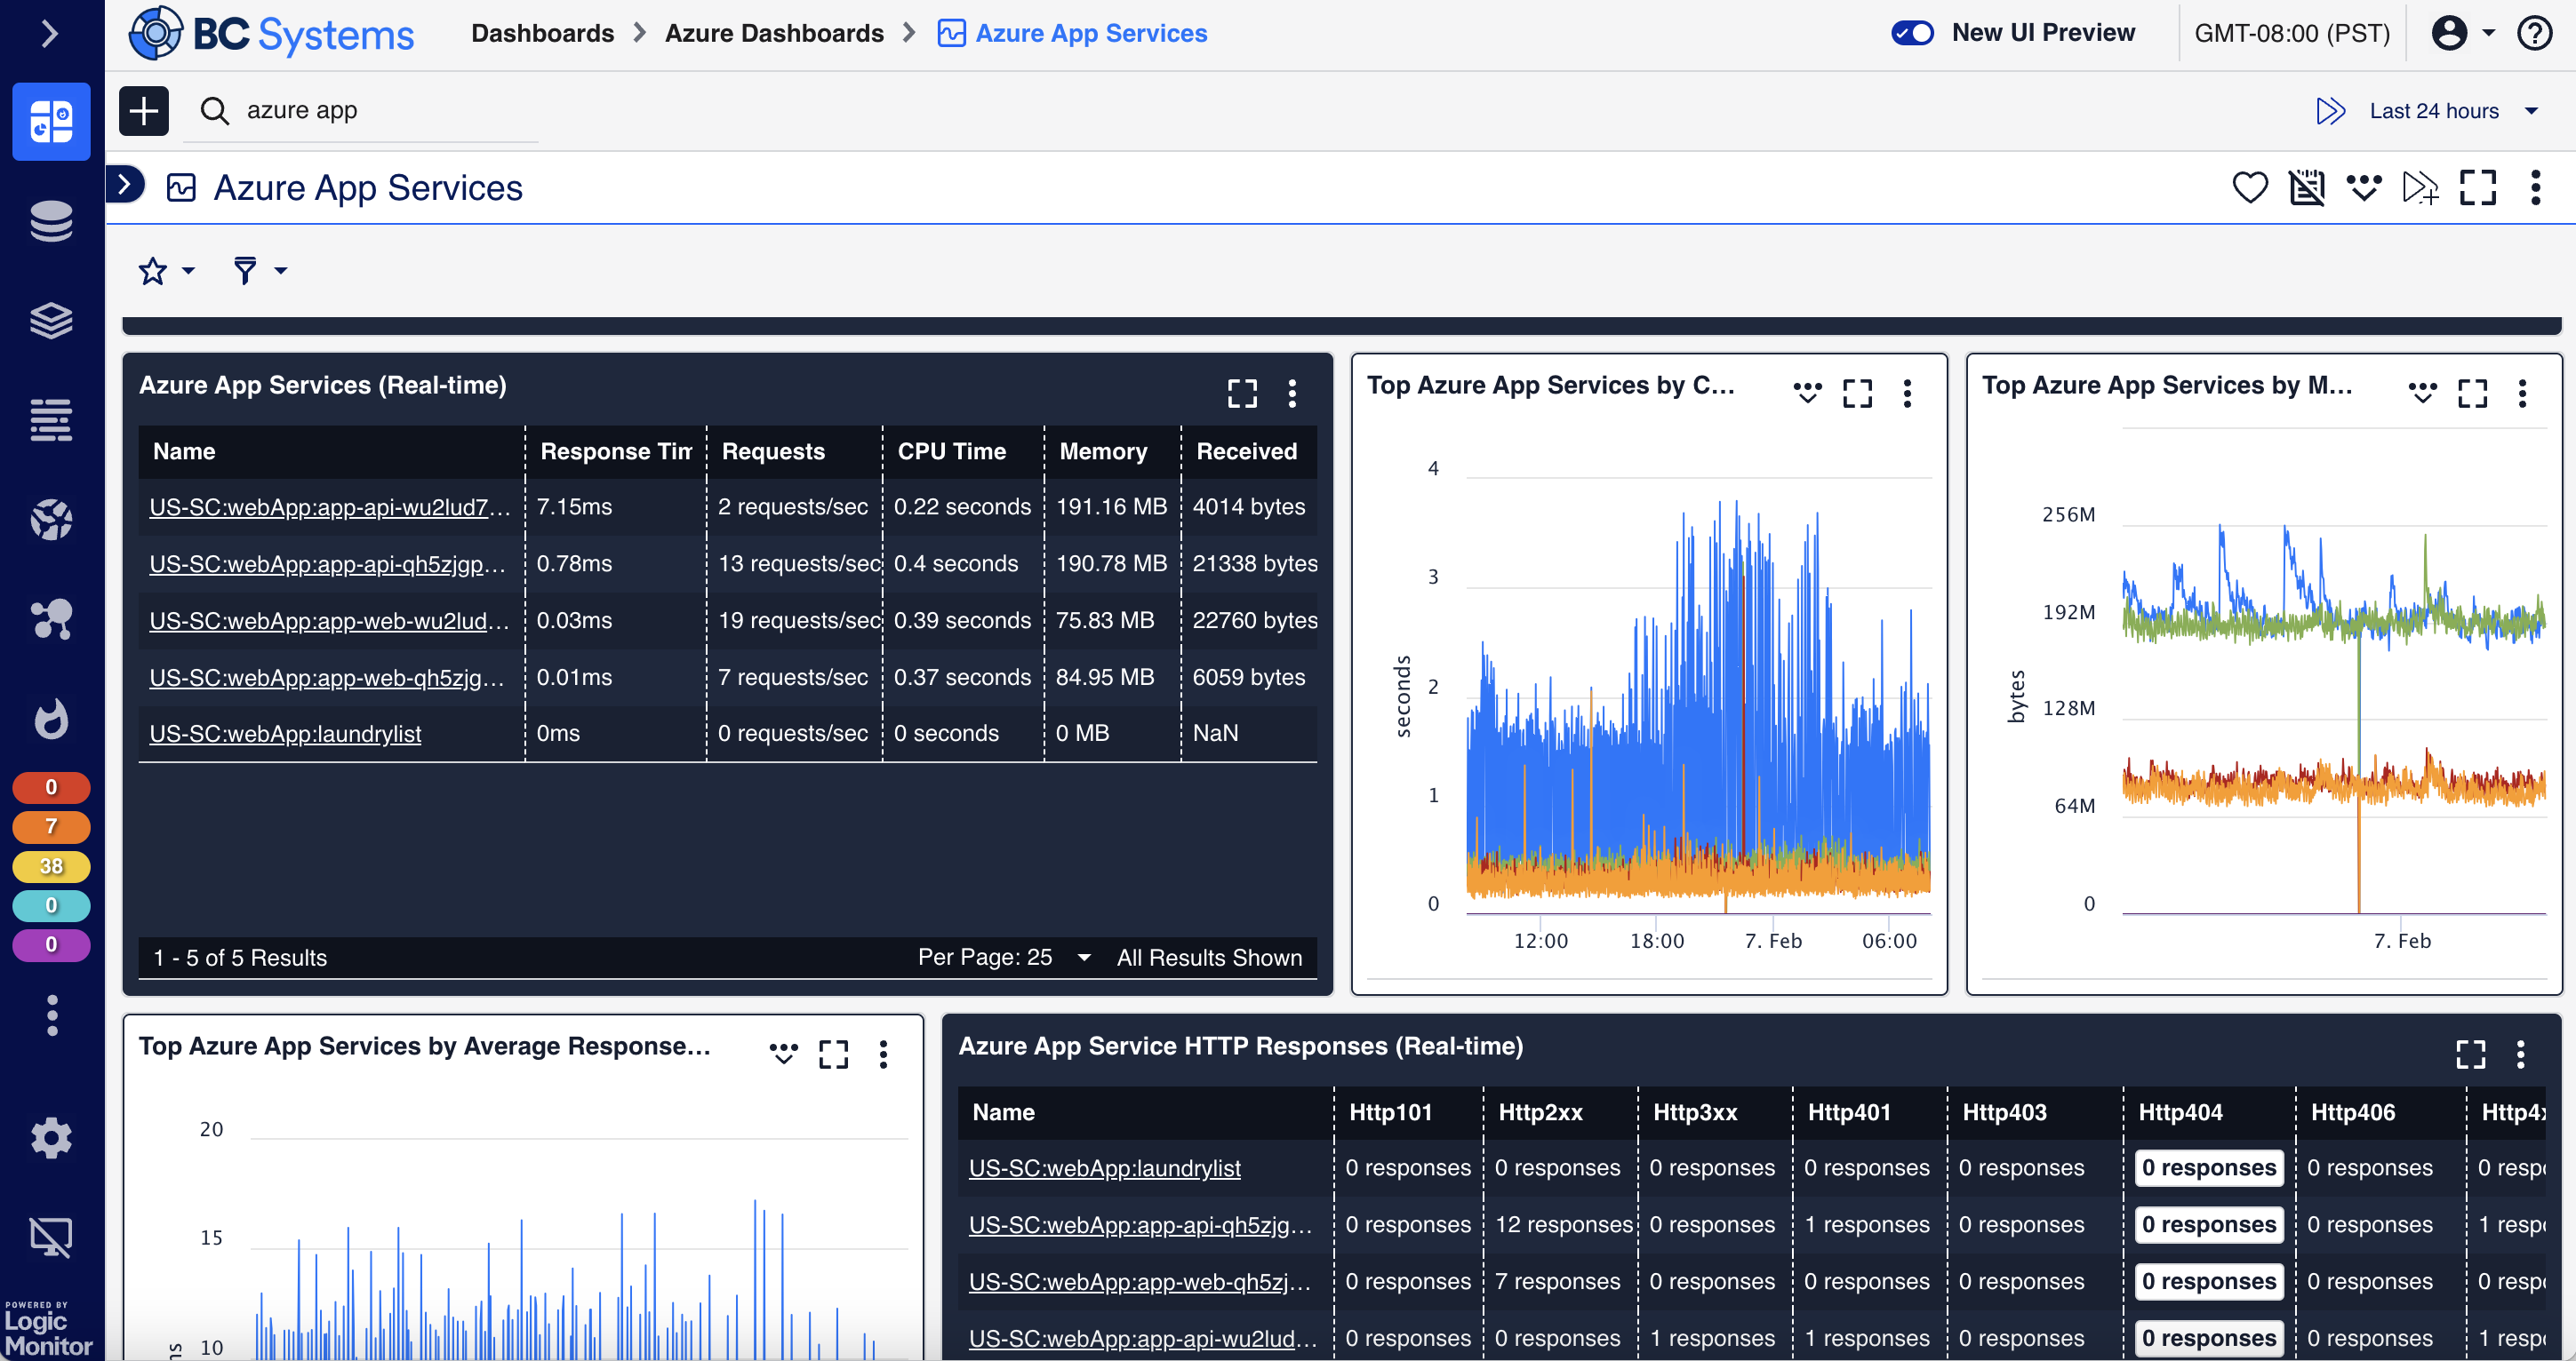The image size is (2576, 1361).
Task: Expand the HTTP Responses widget to fullscreen
Action: [x=2470, y=1054]
